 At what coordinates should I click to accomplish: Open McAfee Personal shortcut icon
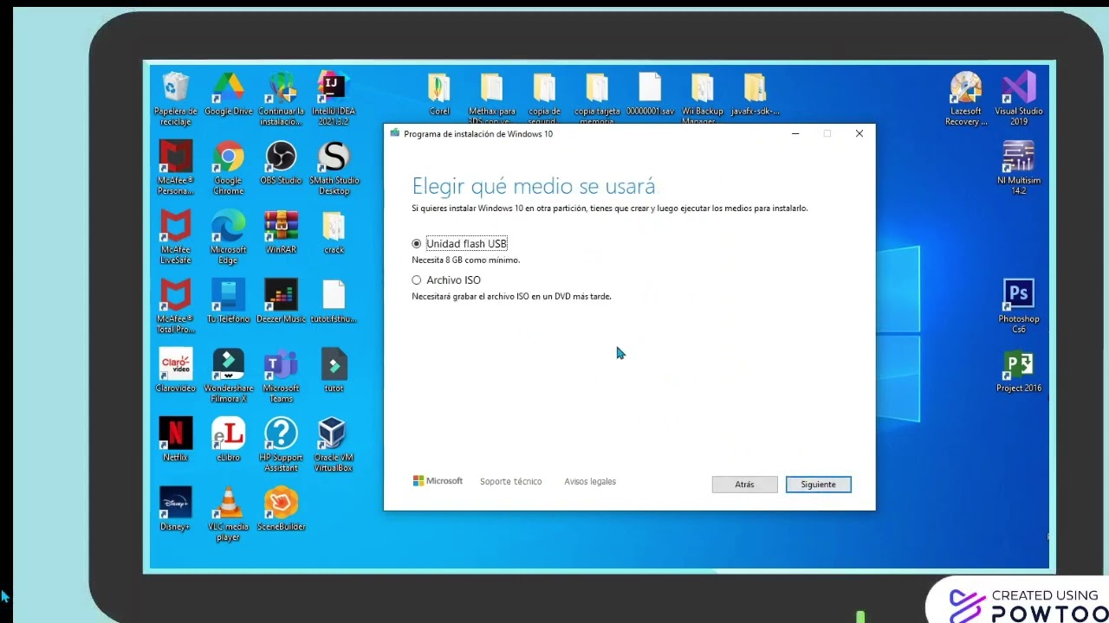176,157
